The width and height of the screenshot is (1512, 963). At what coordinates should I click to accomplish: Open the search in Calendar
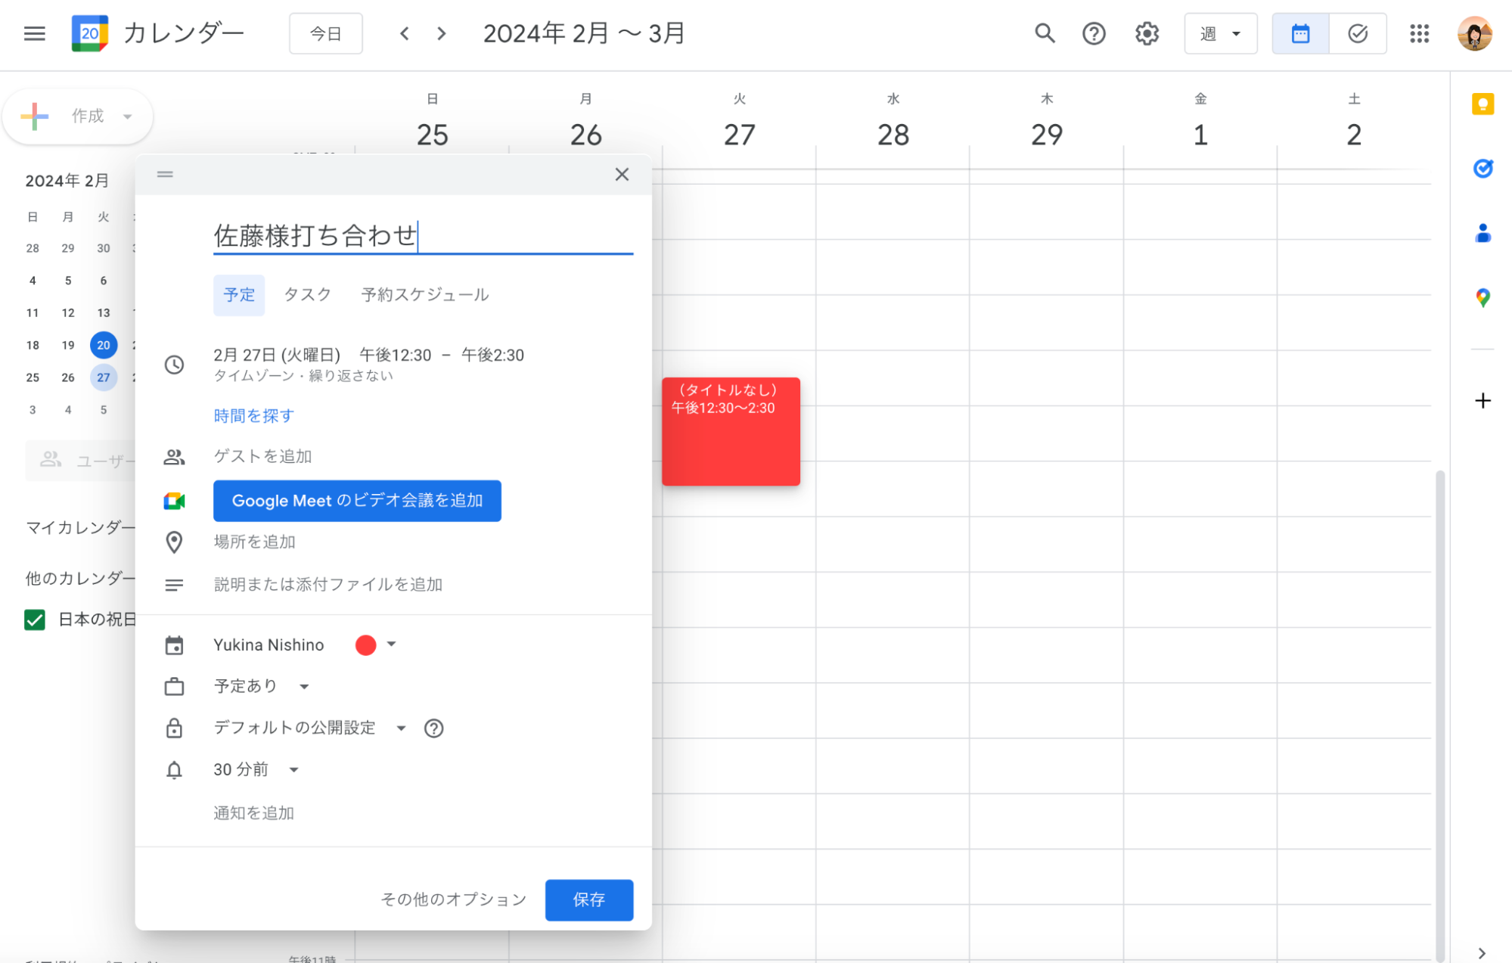pyautogui.click(x=1045, y=33)
